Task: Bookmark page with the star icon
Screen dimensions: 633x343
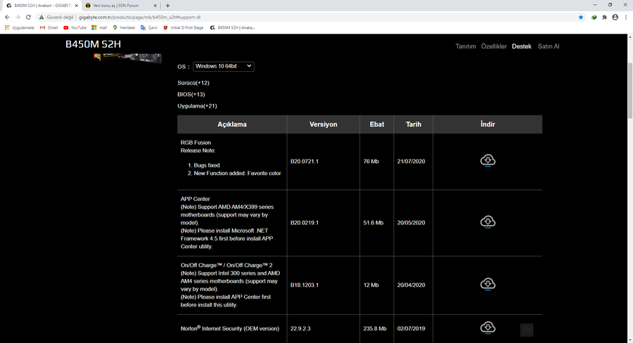Action: [x=581, y=17]
